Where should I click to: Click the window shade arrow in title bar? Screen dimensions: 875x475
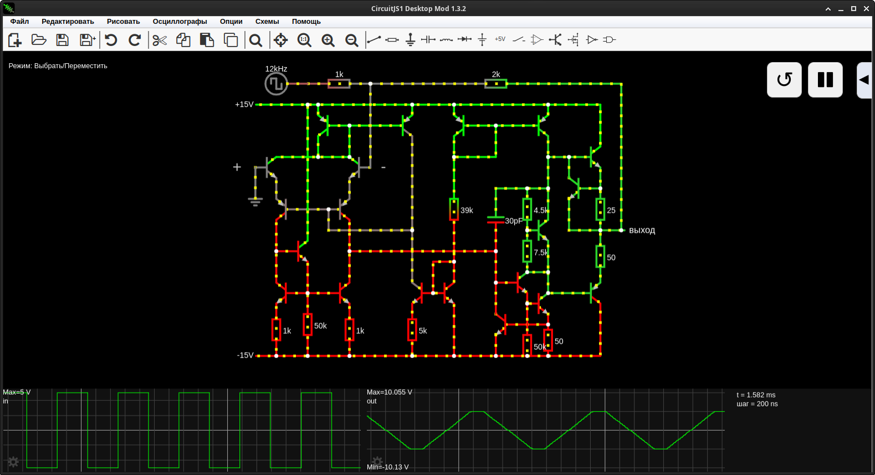pos(828,9)
